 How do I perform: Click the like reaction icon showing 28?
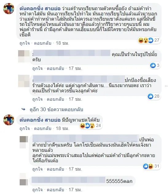pos(150,96)
